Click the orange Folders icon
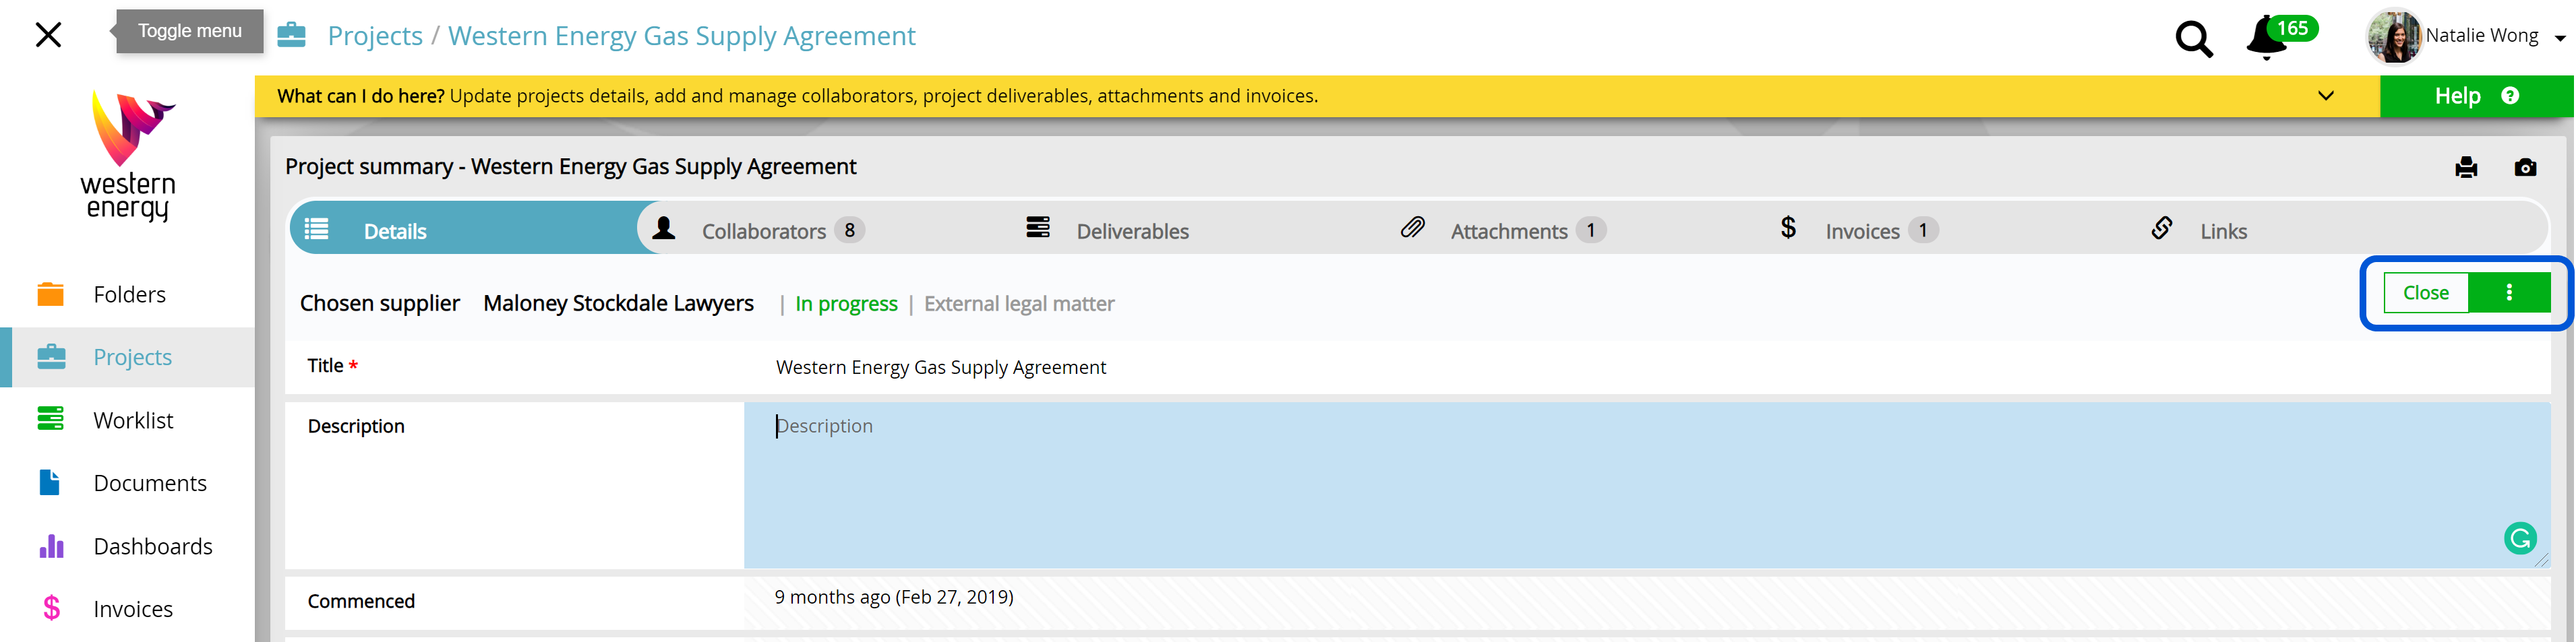 click(50, 294)
